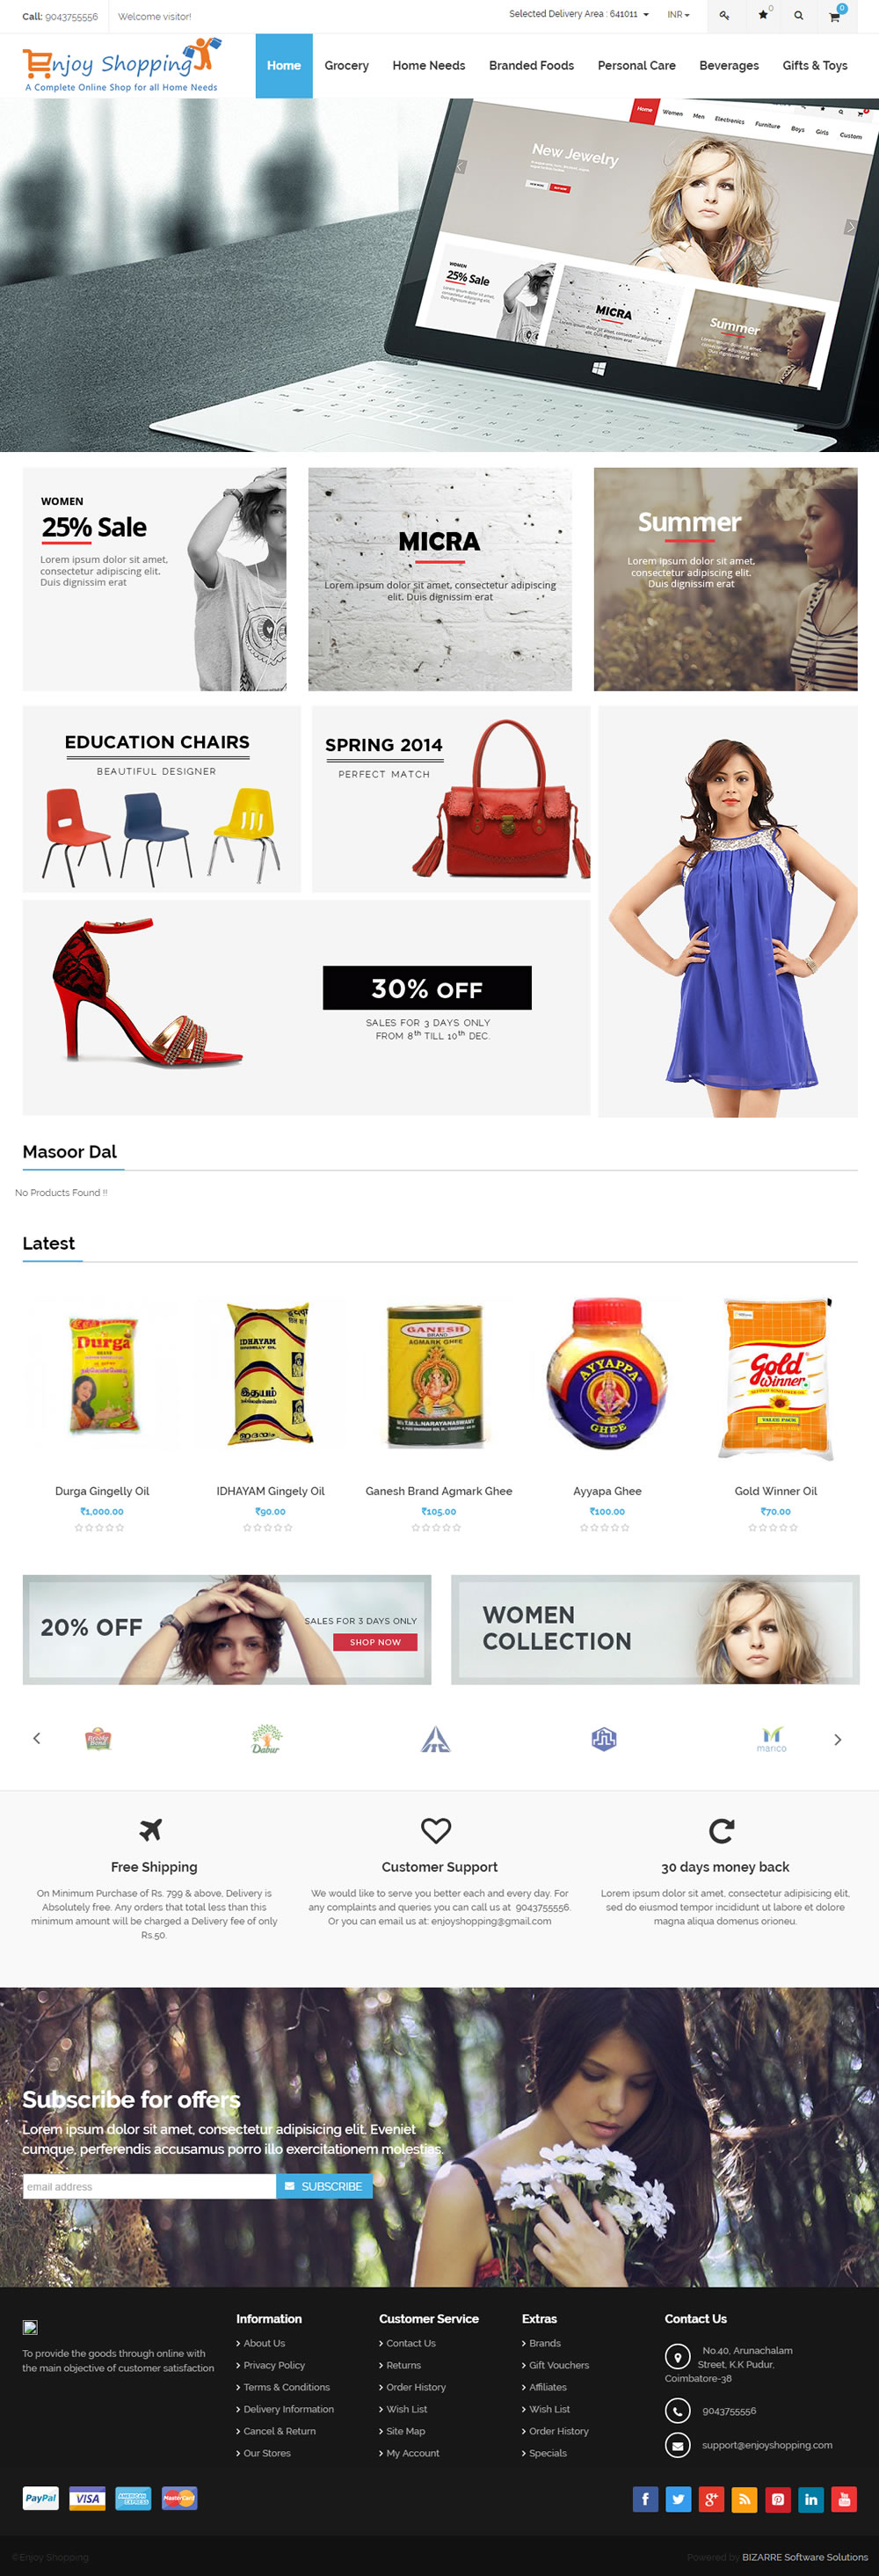Open the Pinterest social icon
Image resolution: width=879 pixels, height=2576 pixels.
coord(777,2499)
